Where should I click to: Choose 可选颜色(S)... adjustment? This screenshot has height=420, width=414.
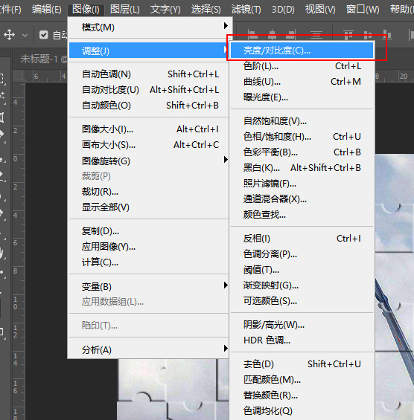pos(302,300)
